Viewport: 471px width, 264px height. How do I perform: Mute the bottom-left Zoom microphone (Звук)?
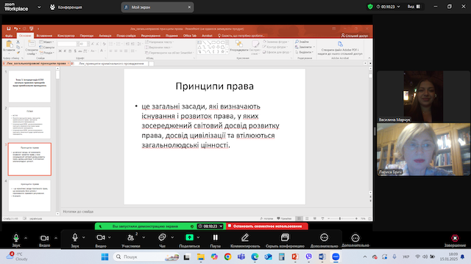coord(16,238)
